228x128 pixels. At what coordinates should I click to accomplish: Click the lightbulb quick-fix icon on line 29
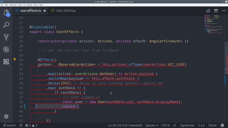[x=15, y=59]
